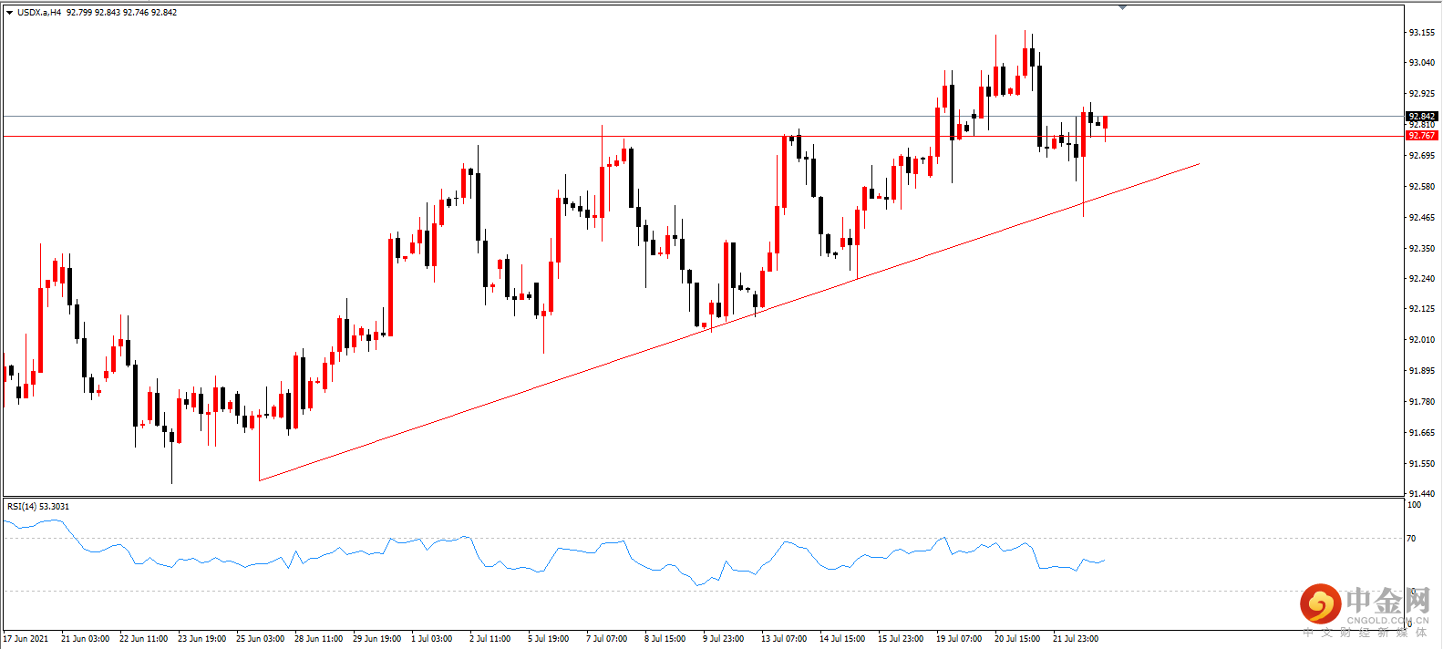Image resolution: width=1443 pixels, height=649 pixels.
Task: Click the 5 Jul 19:00 time label
Action: [x=549, y=639]
